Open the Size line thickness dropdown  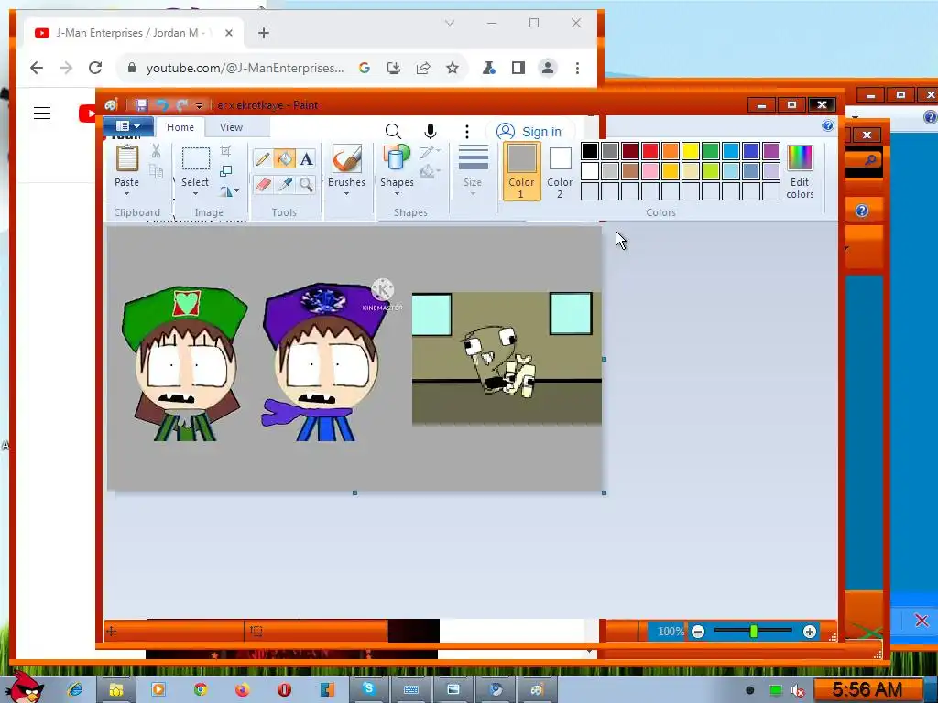[x=473, y=171]
